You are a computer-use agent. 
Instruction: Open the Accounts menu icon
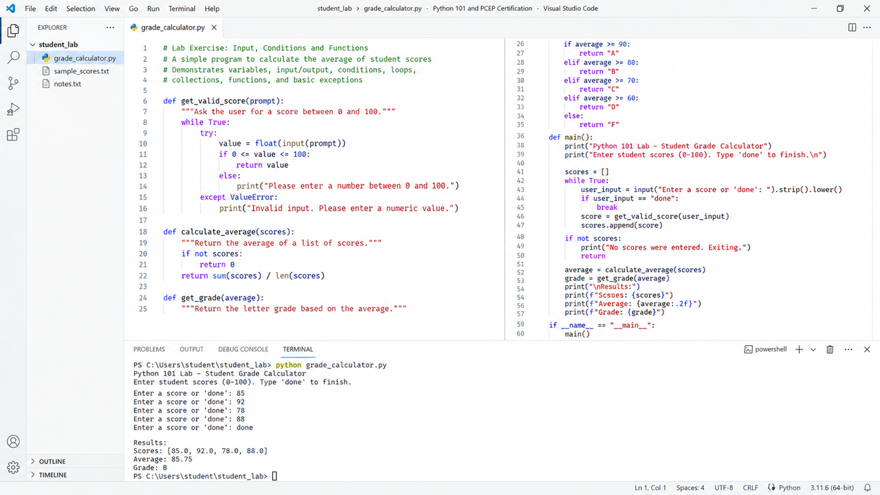(x=13, y=441)
